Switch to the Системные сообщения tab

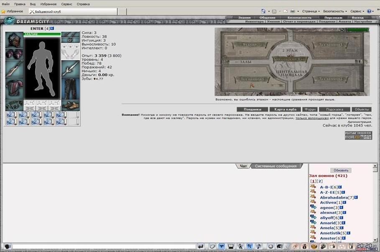(276, 166)
